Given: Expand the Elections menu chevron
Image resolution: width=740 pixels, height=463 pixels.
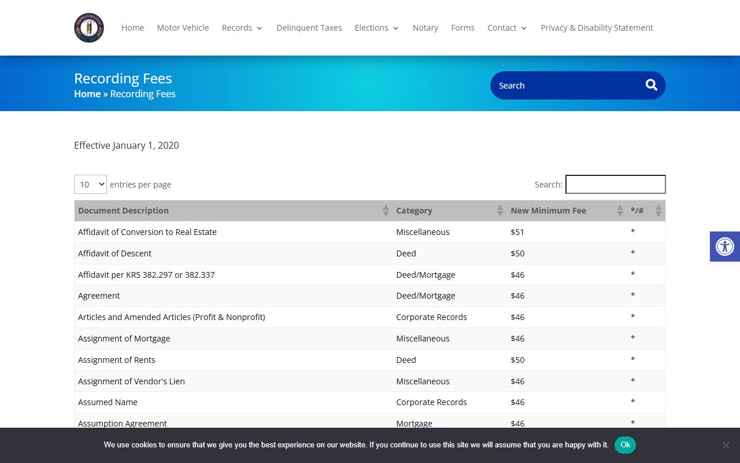Looking at the screenshot, I should click(395, 28).
